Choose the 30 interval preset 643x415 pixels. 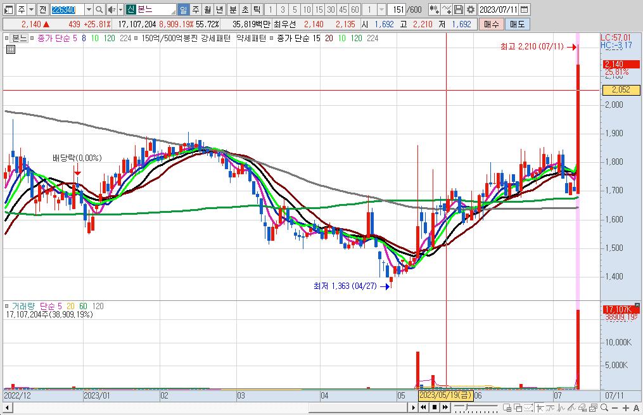pyautogui.click(x=331, y=9)
